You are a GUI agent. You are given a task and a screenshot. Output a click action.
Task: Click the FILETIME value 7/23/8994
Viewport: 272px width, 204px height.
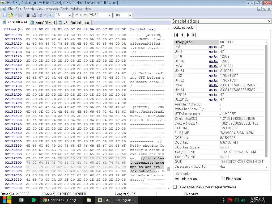pyautogui.click(x=237, y=133)
